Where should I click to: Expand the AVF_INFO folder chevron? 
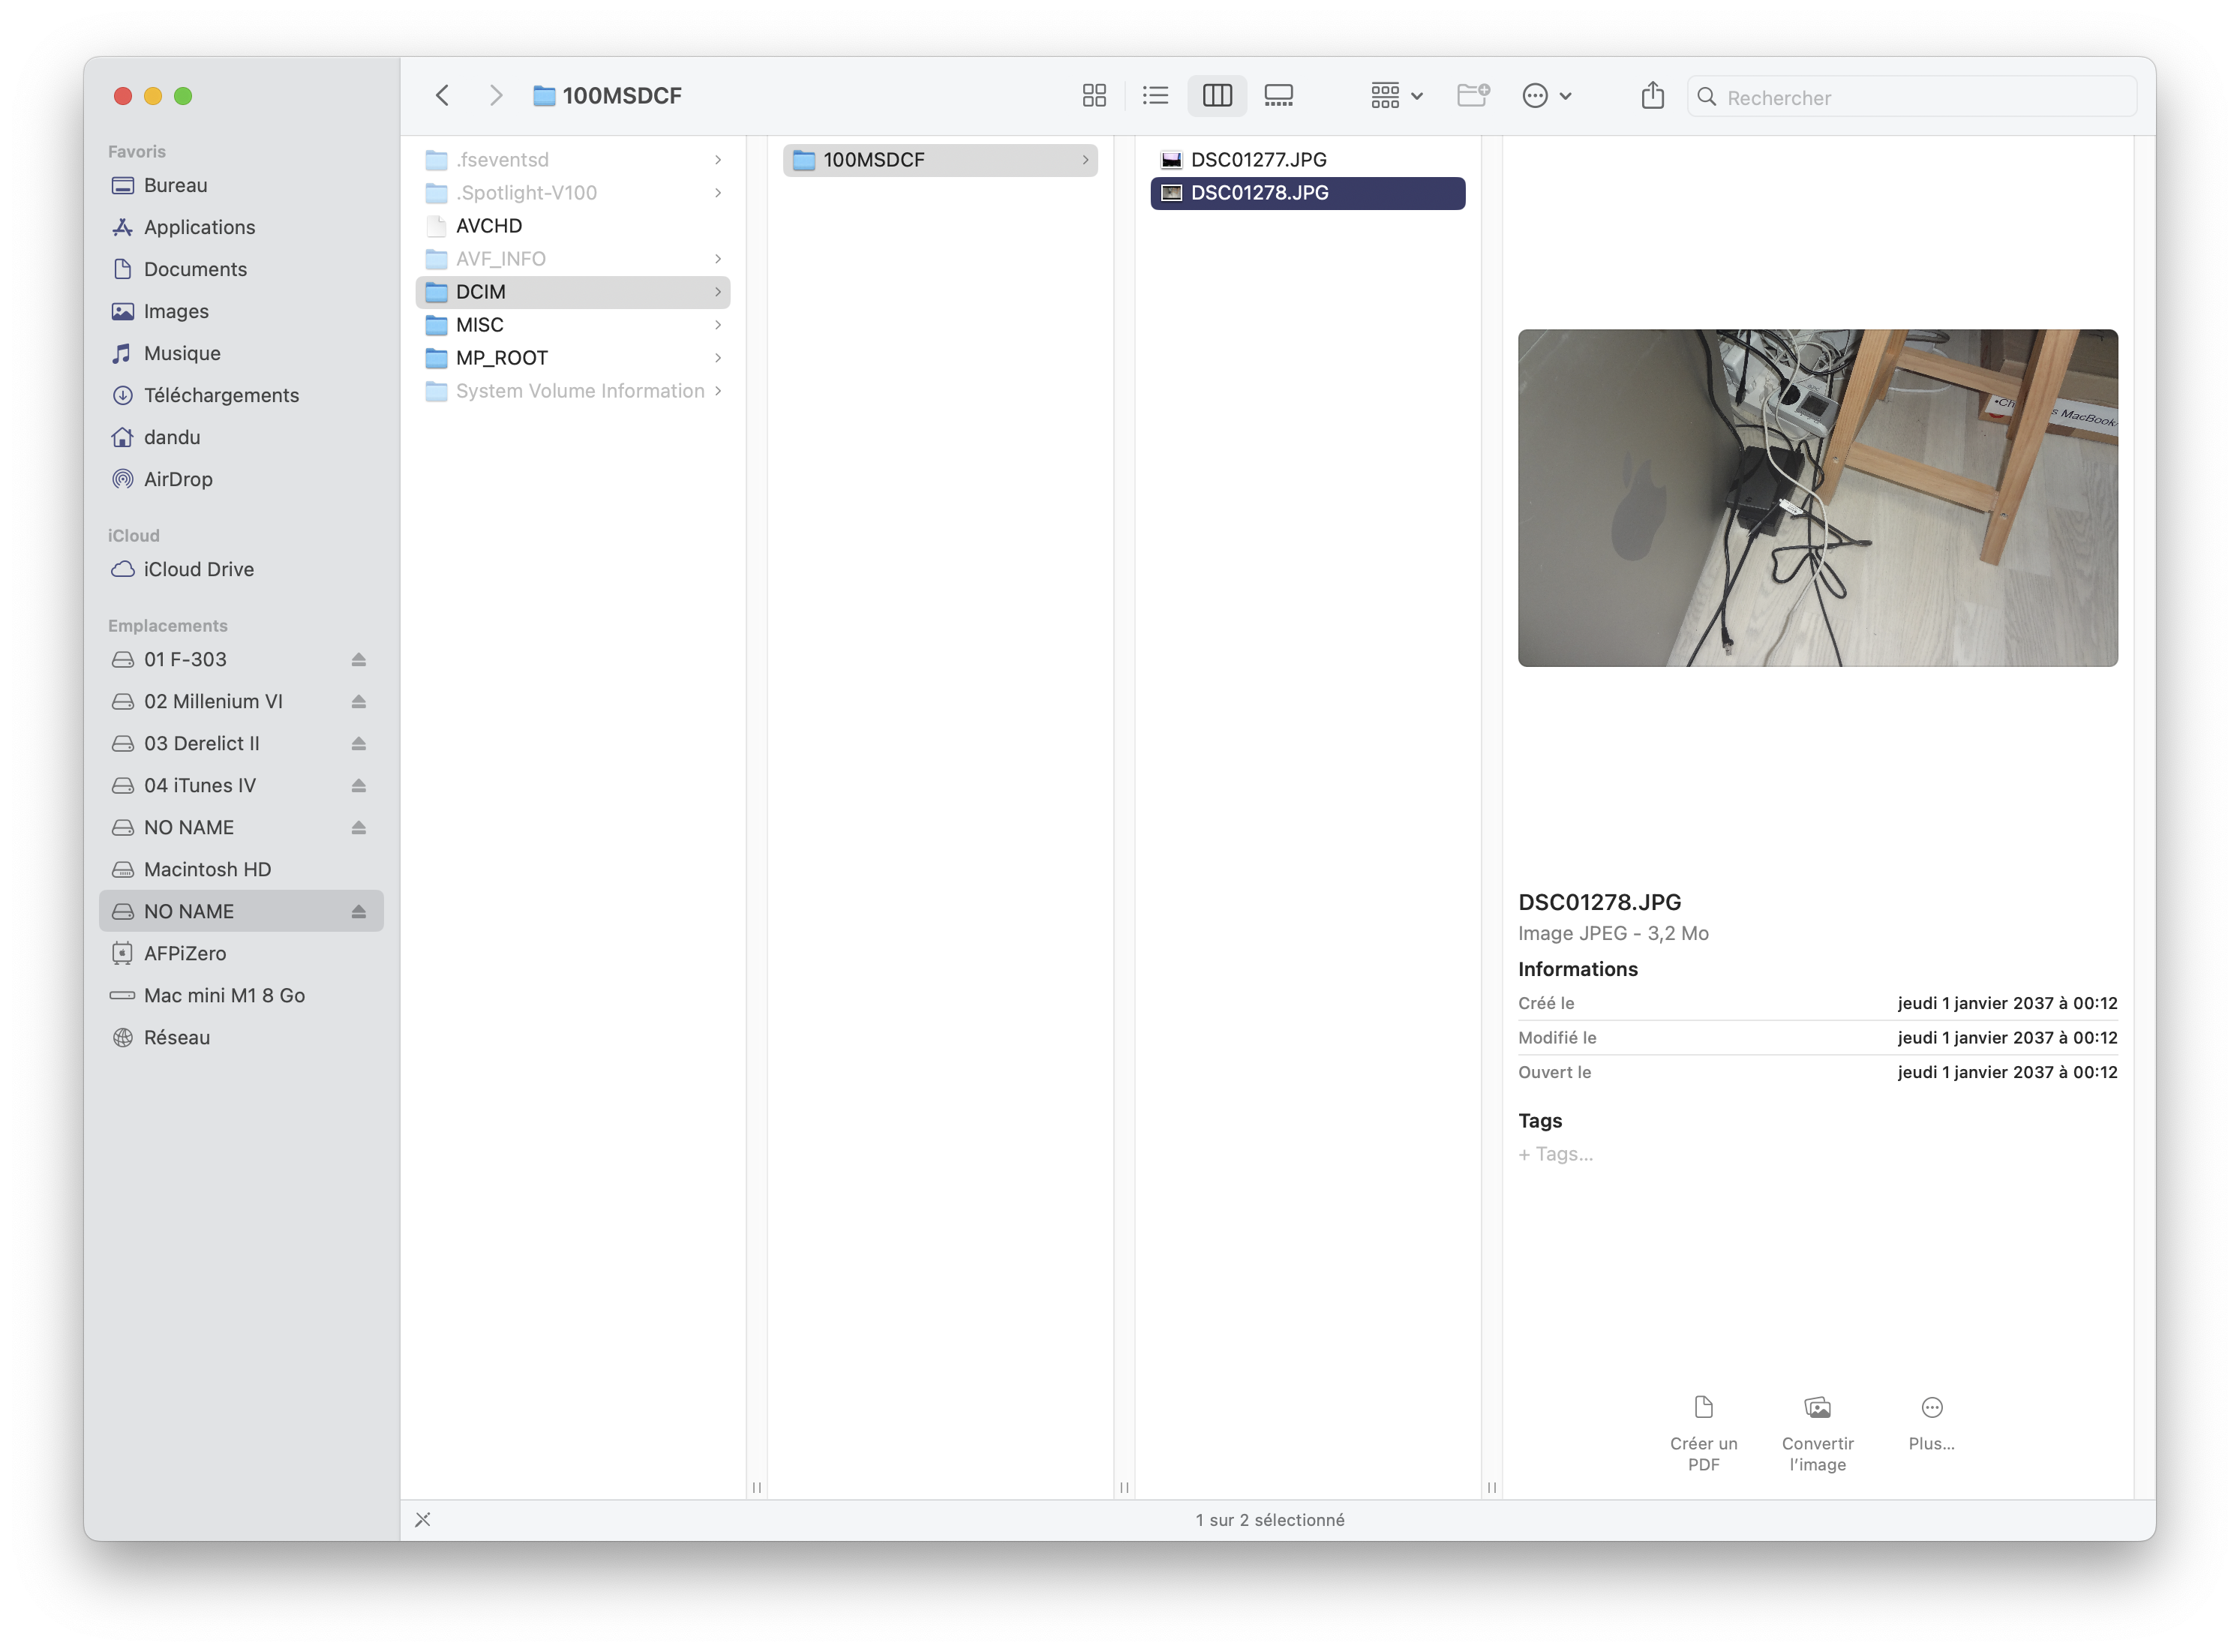point(717,259)
